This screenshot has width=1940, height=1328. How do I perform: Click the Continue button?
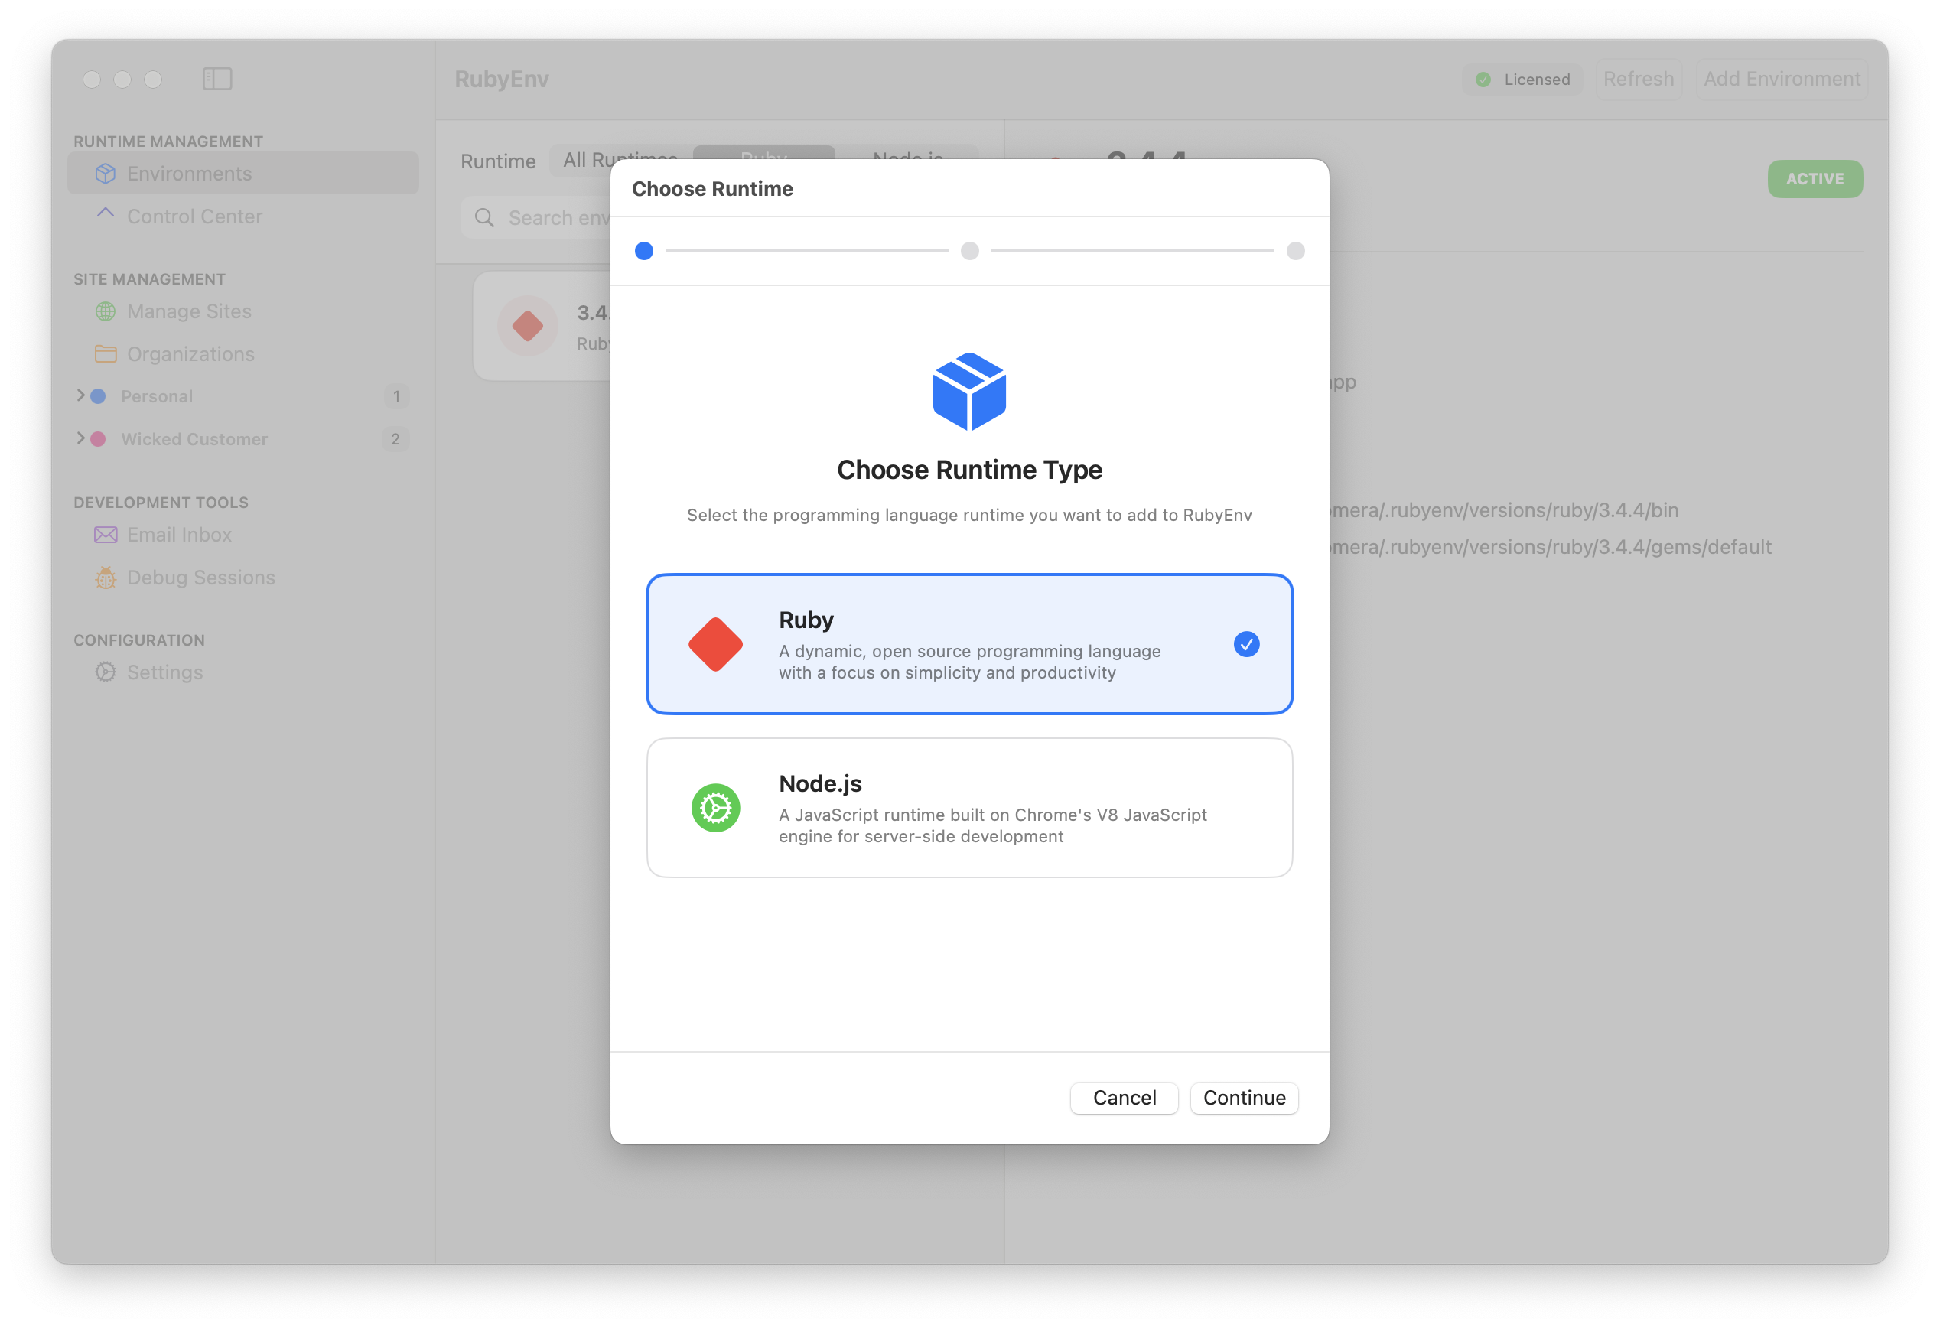[x=1244, y=1098]
